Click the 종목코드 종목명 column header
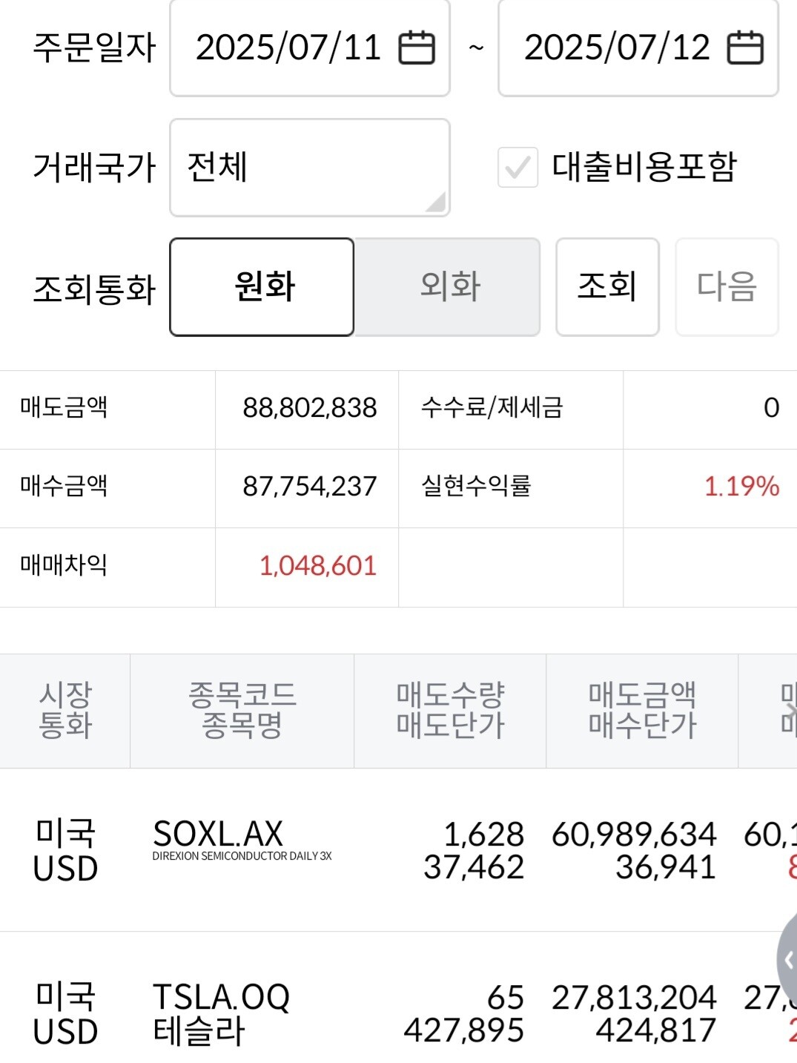Image resolution: width=797 pixels, height=1063 pixels. (242, 711)
